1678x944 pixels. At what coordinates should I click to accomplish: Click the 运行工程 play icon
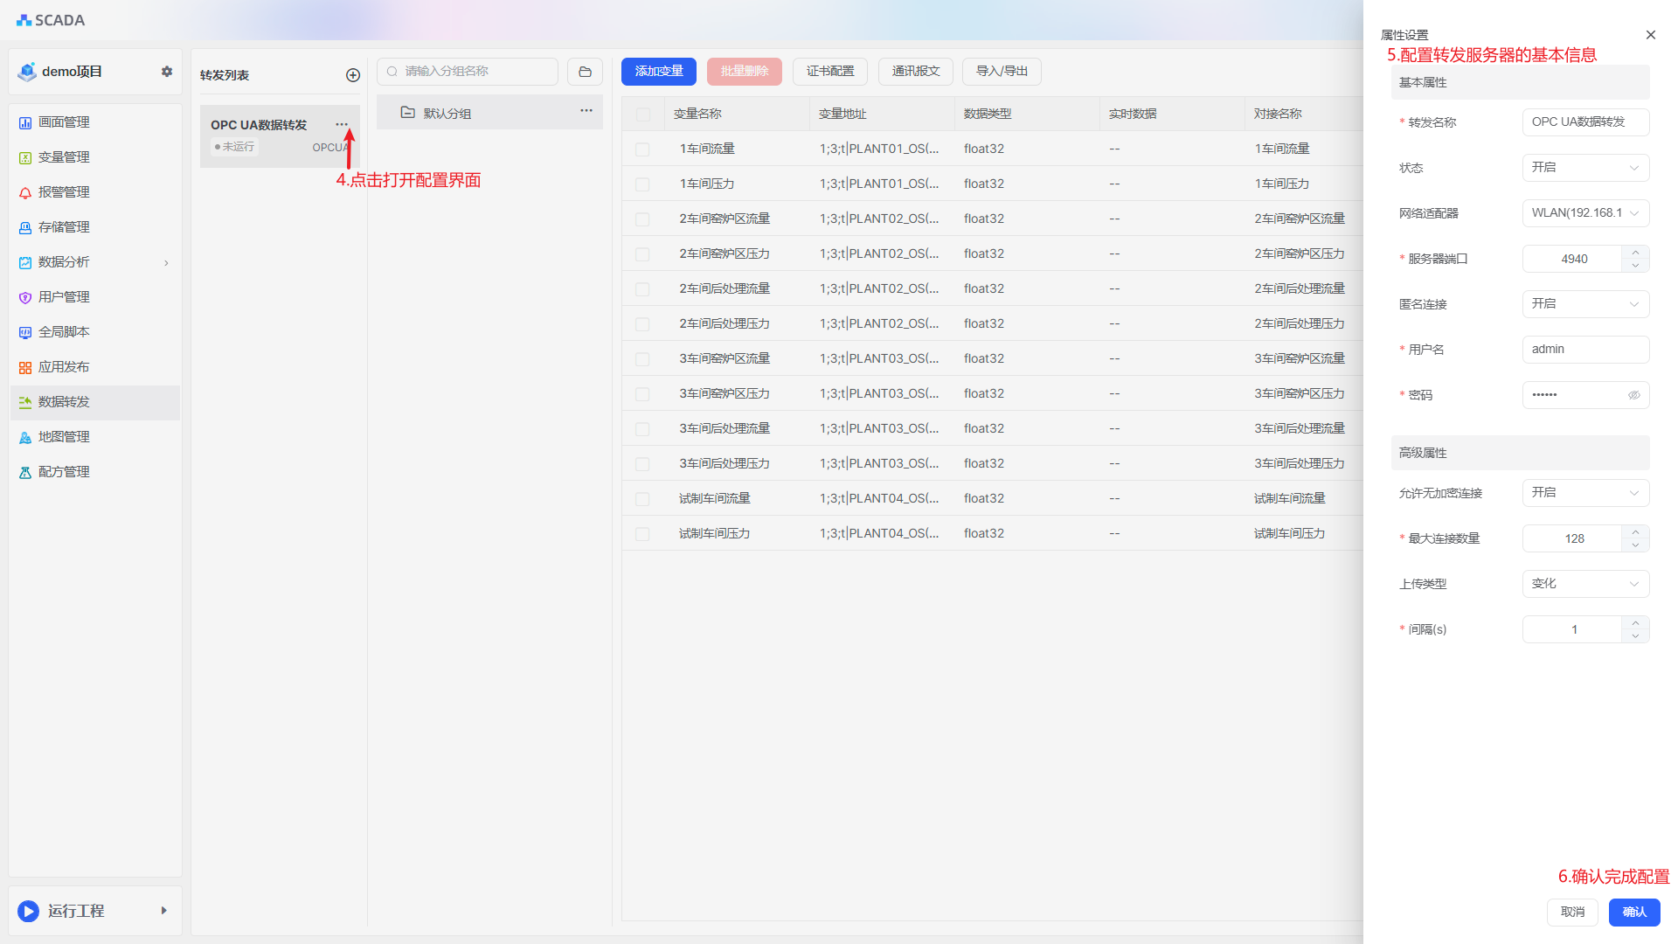point(28,911)
